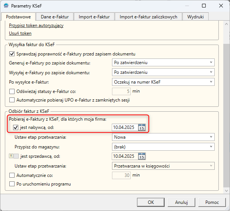The image size is (230, 211).
Task: Uncheck the jest nabywcą checkbox
Action: click(16, 127)
